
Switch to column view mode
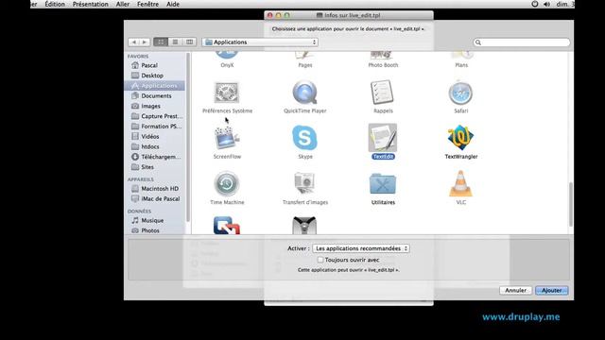point(189,42)
